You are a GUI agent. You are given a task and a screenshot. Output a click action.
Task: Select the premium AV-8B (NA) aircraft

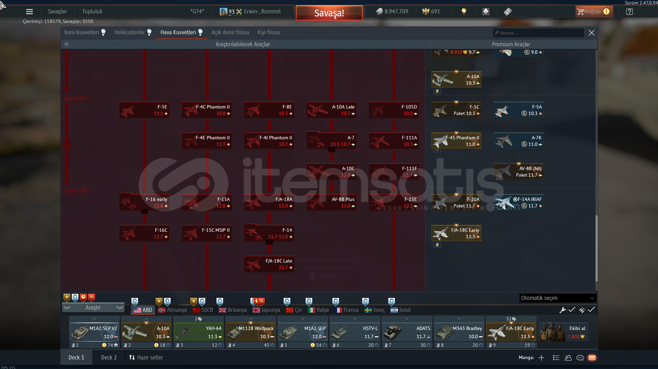pyautogui.click(x=519, y=172)
